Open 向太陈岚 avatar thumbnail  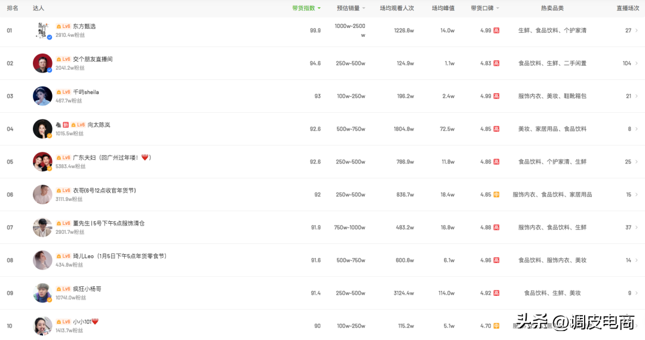pos(42,129)
